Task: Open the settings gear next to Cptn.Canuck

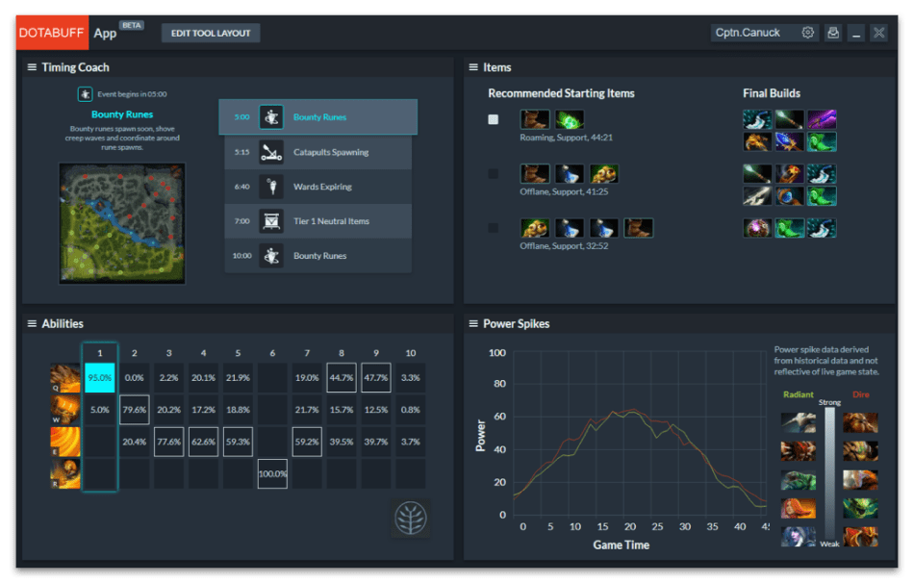Action: tap(807, 33)
